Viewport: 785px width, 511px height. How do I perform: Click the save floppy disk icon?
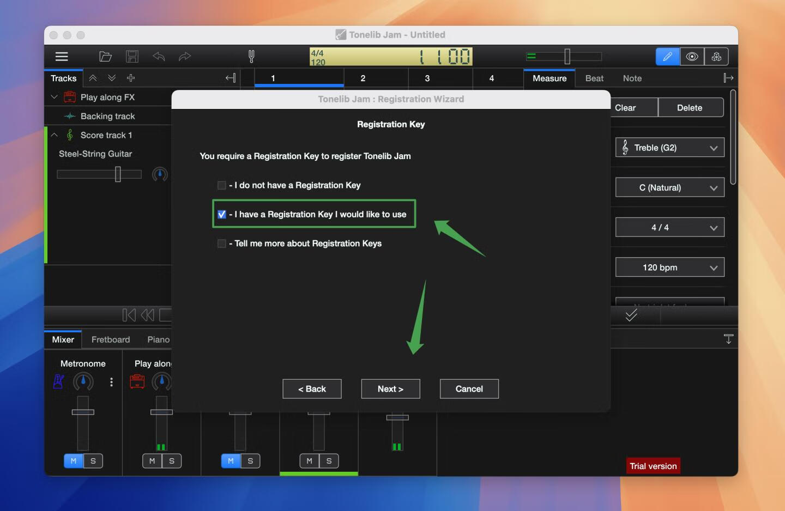tap(132, 56)
